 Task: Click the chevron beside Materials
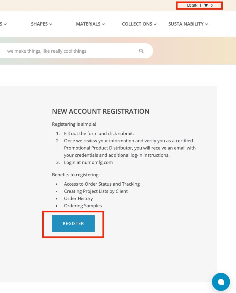click(103, 24)
